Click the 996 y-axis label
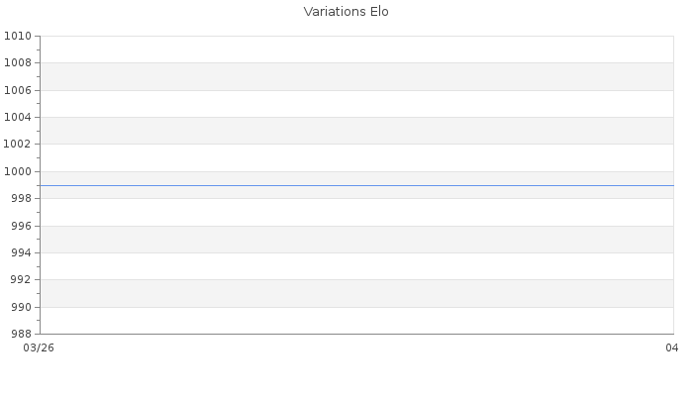 (21, 226)
